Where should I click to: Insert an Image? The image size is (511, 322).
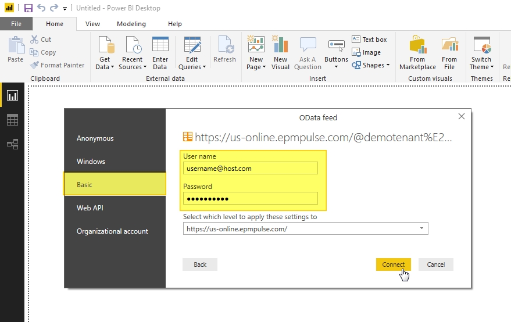[366, 52]
